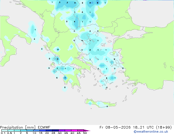This screenshot has width=174, height=134.
Task: Click the legend value '0.5'
Action: (x=9, y=133)
